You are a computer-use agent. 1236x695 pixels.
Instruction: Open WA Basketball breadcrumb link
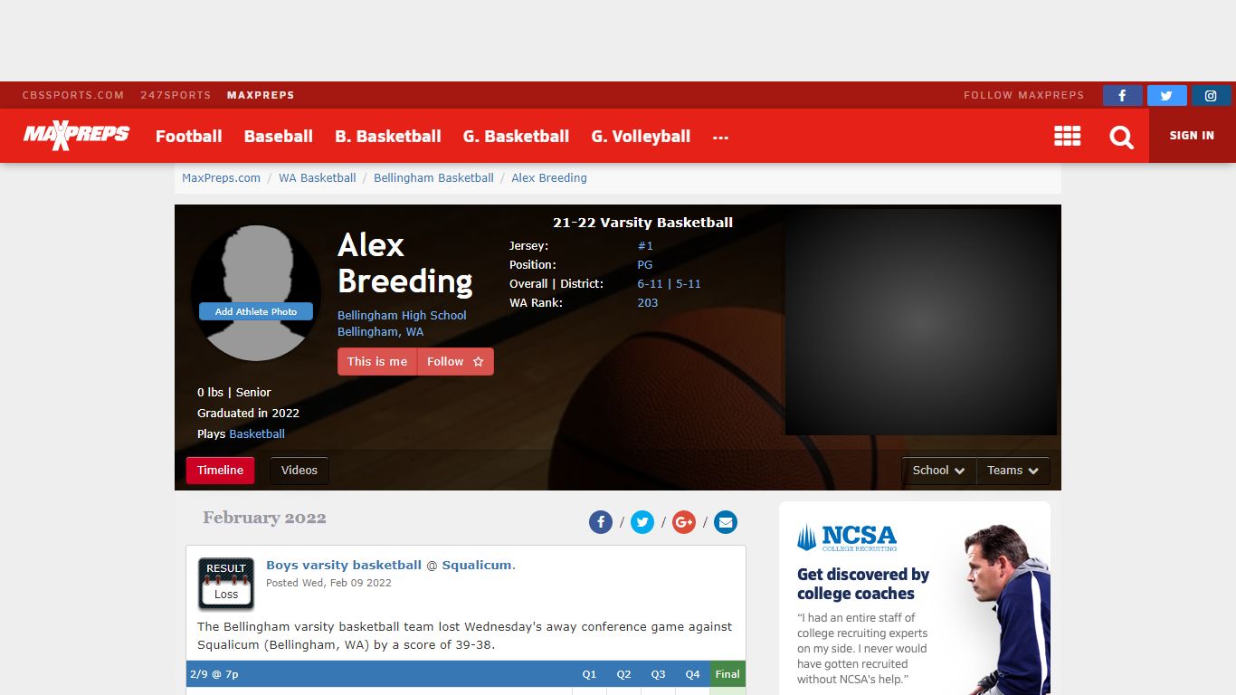point(318,178)
